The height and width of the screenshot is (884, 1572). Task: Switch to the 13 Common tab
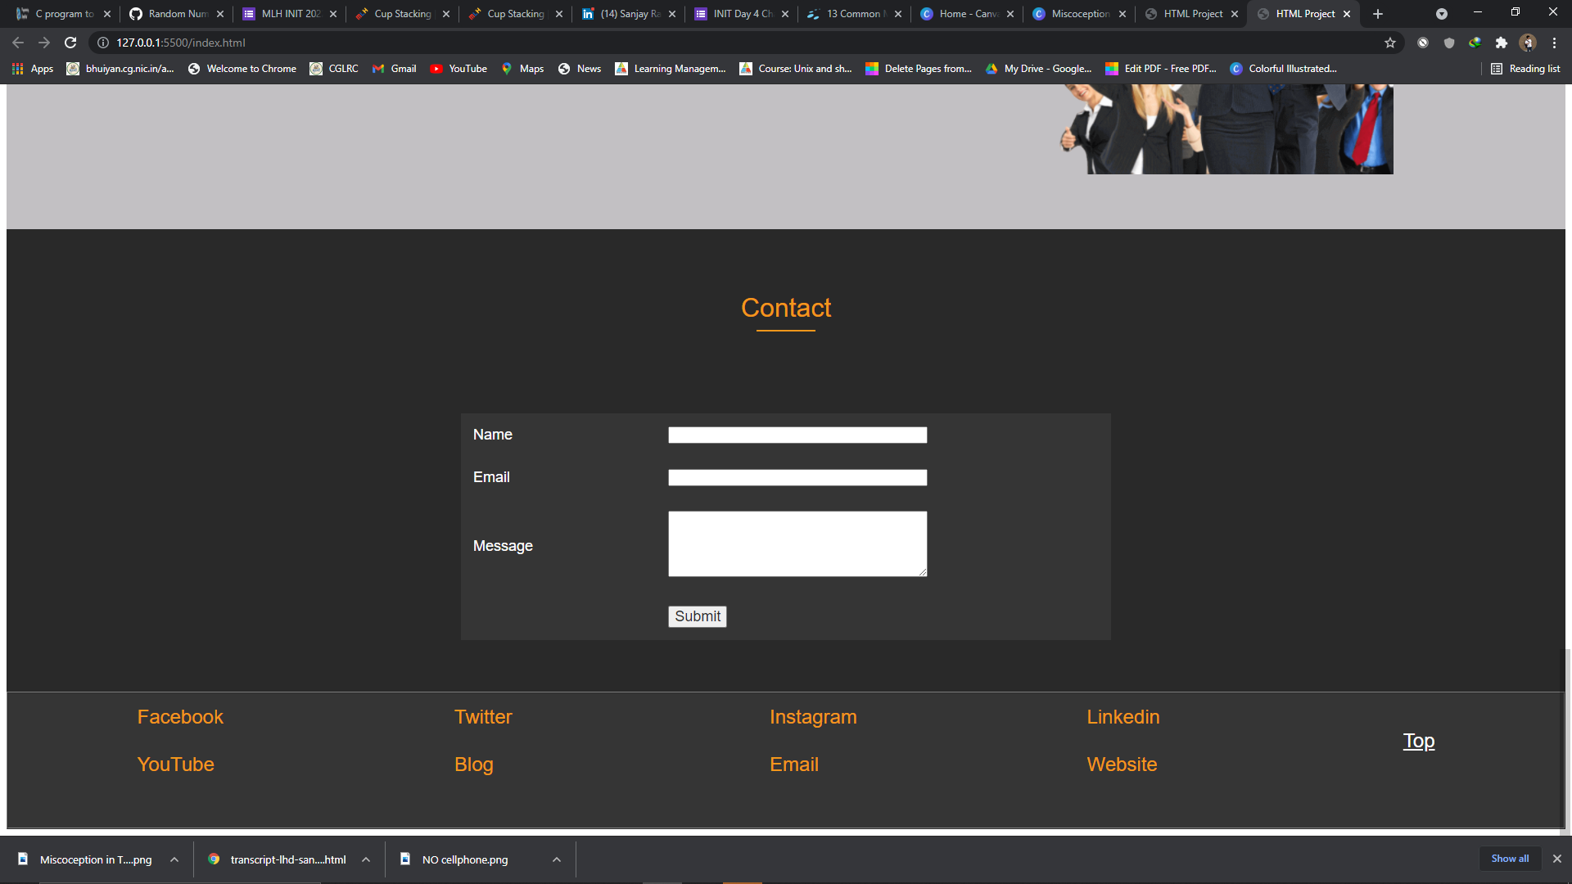click(x=852, y=14)
